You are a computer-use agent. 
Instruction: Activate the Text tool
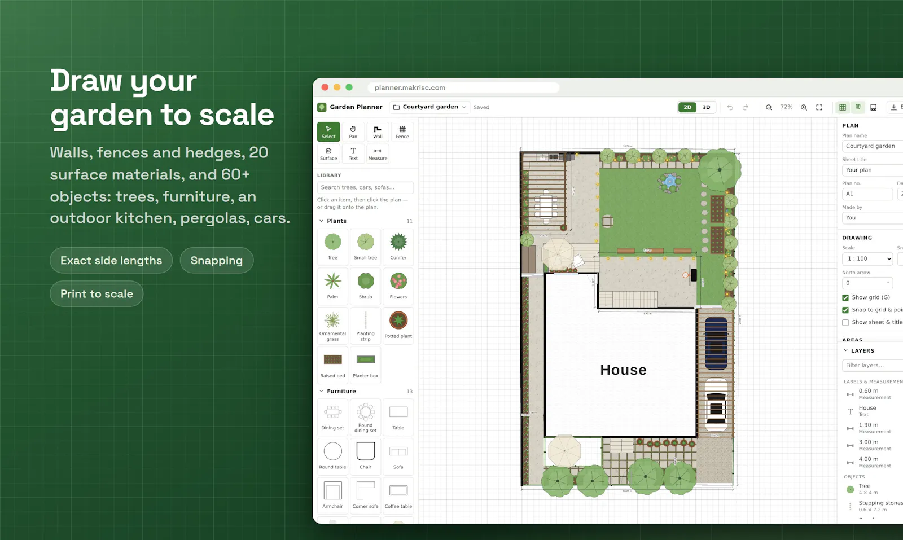[x=353, y=153]
